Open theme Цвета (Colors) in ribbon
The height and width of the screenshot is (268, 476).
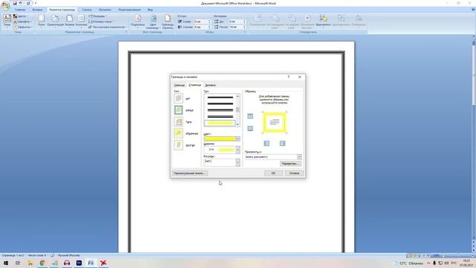(x=21, y=16)
